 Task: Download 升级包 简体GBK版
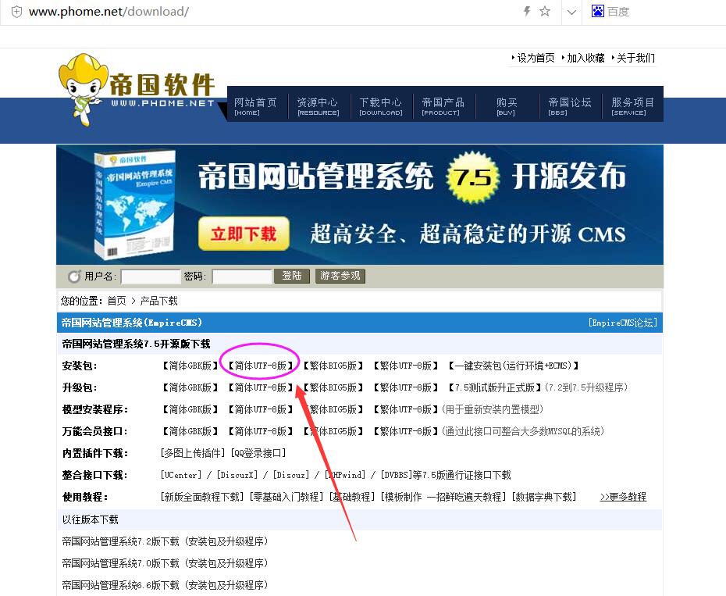point(190,387)
